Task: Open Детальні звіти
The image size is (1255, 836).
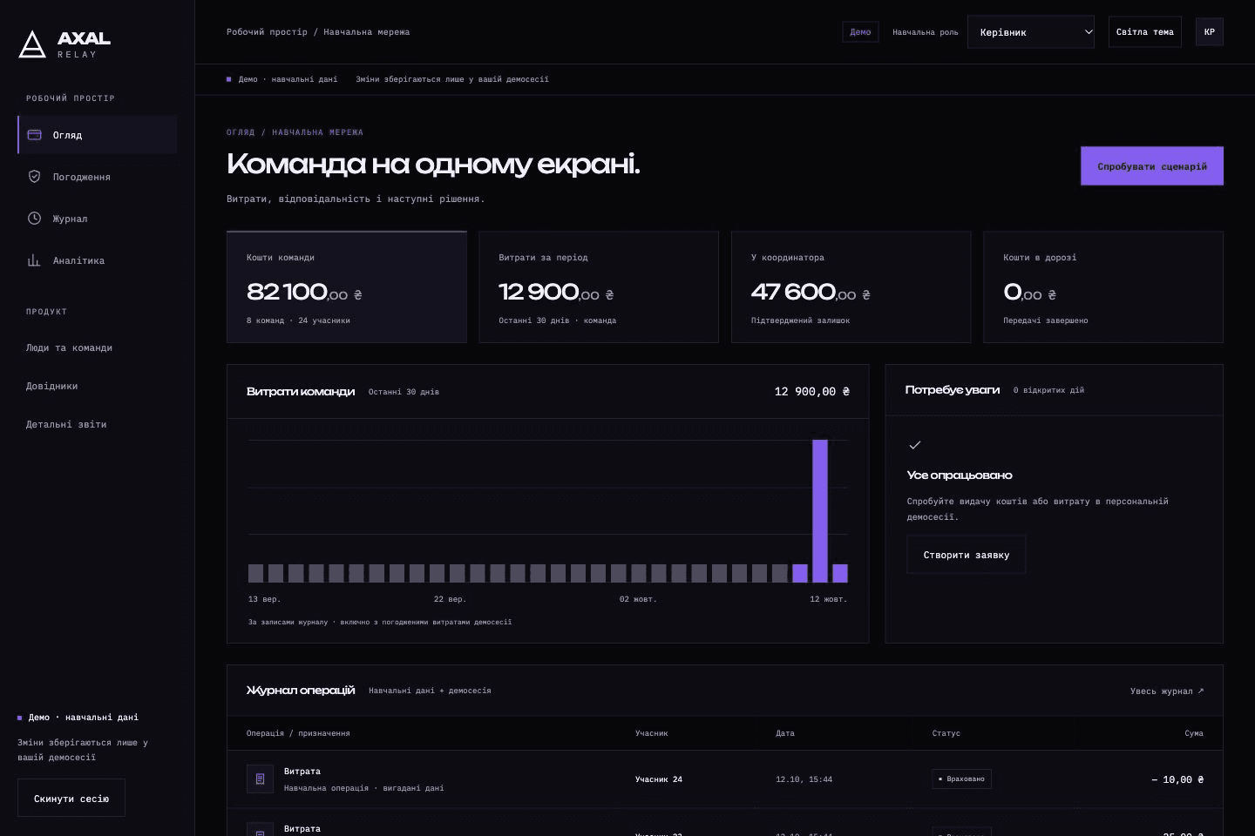Action: (x=66, y=424)
